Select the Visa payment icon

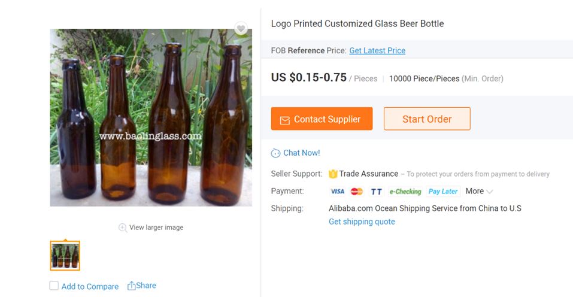click(338, 192)
